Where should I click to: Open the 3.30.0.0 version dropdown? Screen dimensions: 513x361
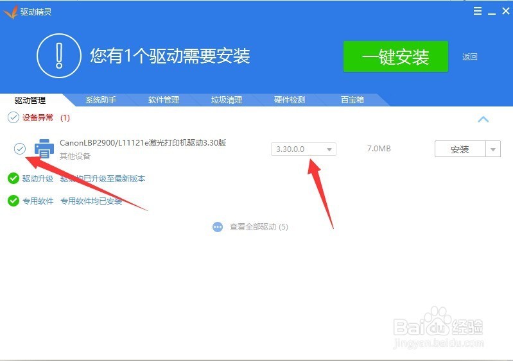click(x=303, y=149)
